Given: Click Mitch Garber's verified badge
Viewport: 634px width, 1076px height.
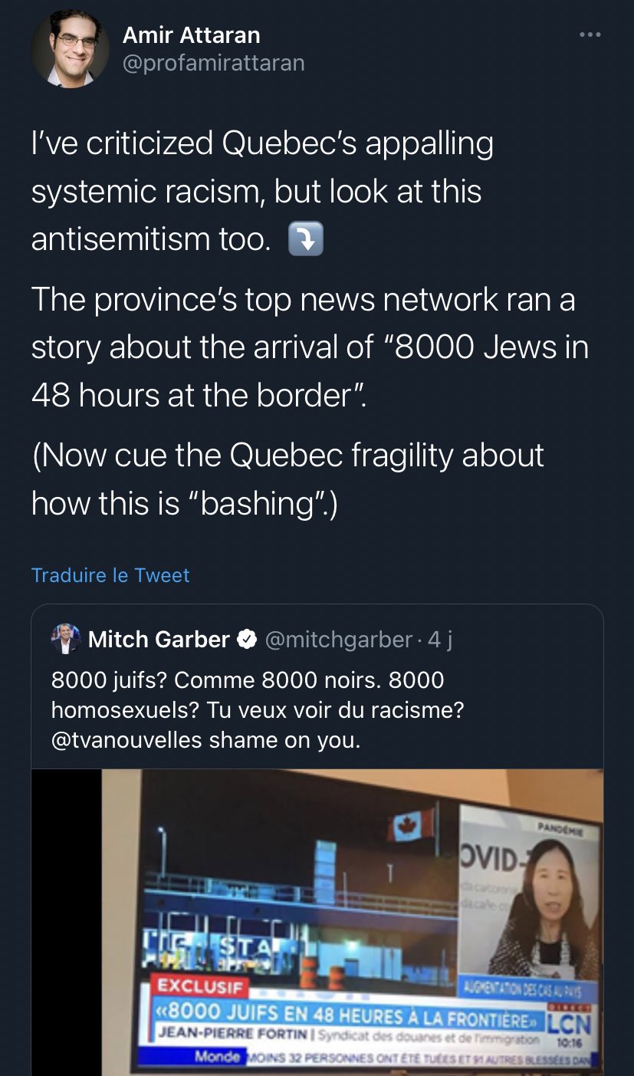Looking at the screenshot, I should pos(247,639).
